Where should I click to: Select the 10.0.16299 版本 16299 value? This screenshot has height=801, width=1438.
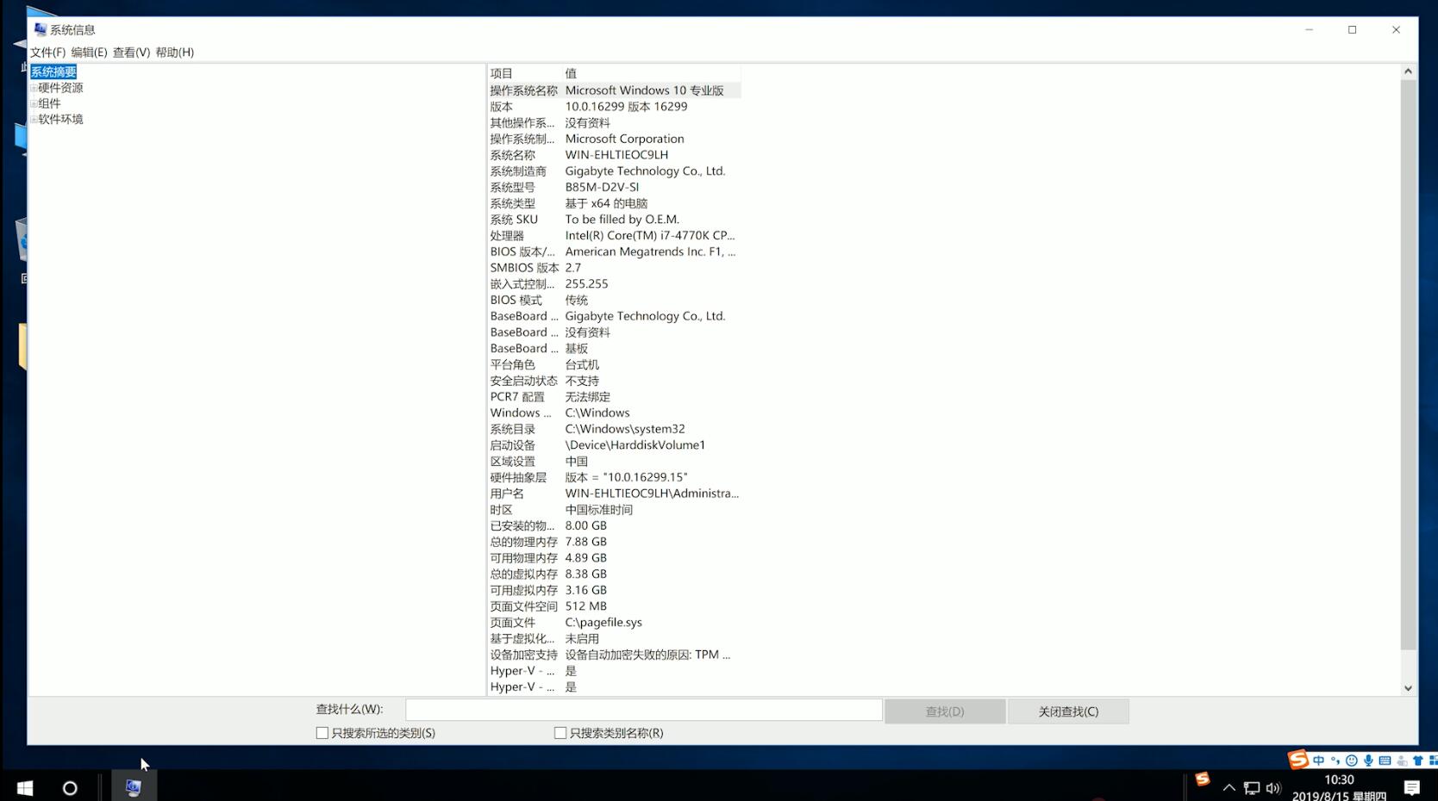pyautogui.click(x=626, y=107)
